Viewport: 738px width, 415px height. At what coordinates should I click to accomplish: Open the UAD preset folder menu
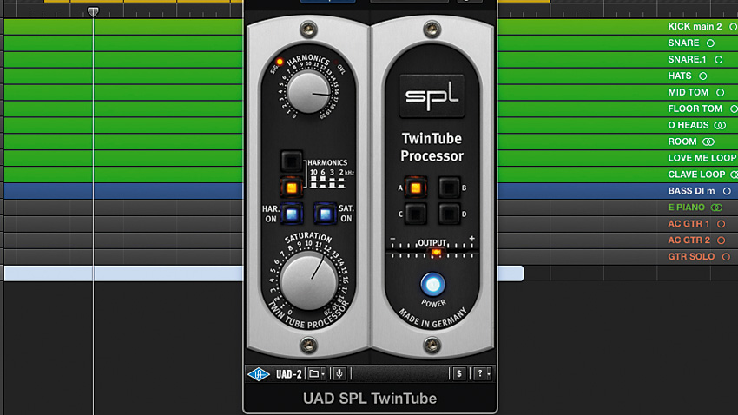316,374
